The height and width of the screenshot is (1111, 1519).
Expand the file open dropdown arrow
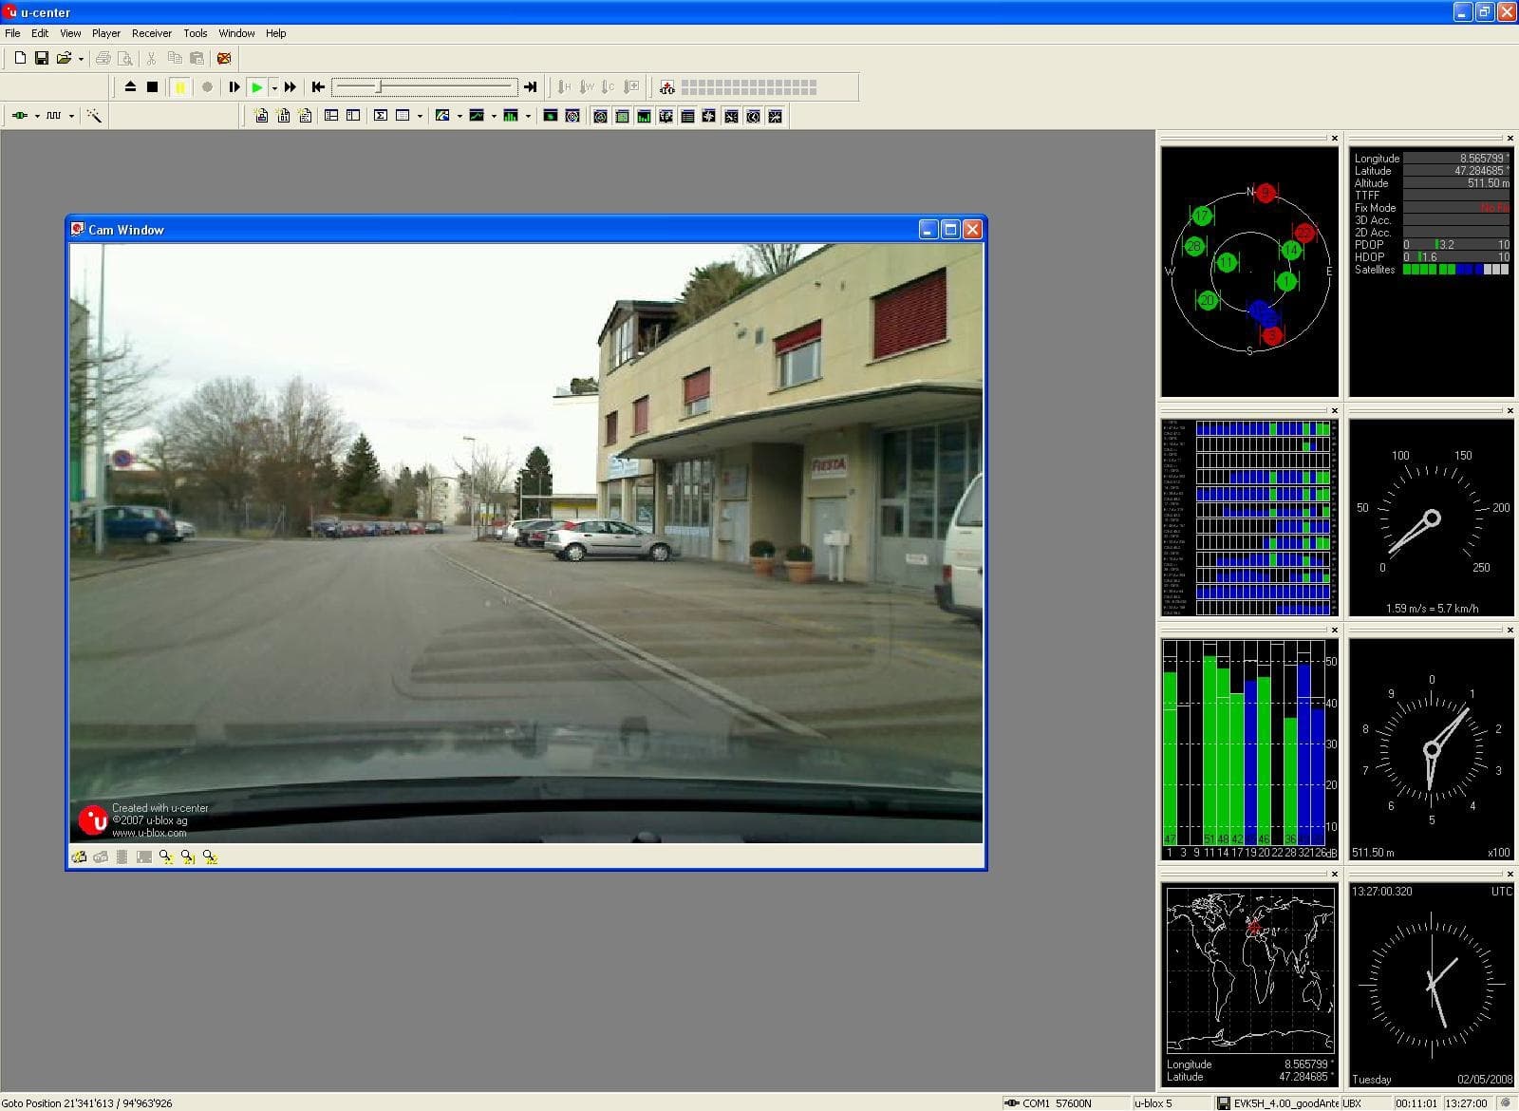[x=80, y=58]
